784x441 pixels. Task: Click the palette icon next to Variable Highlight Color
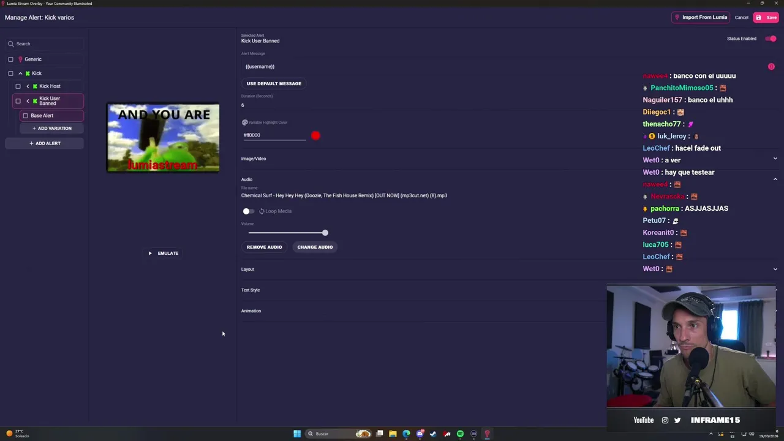(x=244, y=123)
